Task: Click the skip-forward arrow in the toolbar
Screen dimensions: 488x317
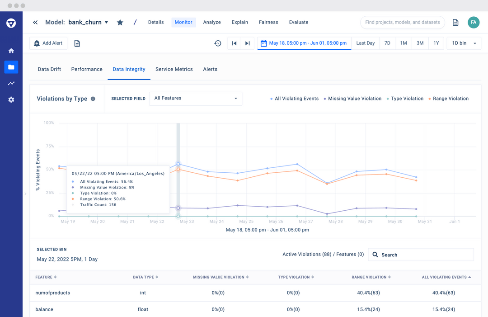Action: [248, 43]
